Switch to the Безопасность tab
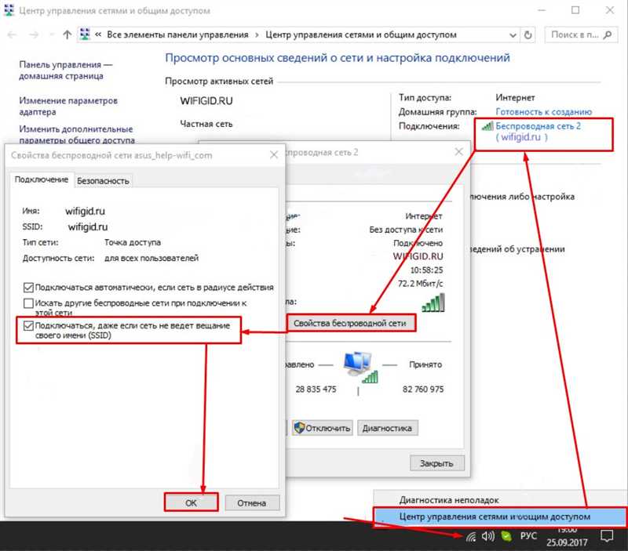The height and width of the screenshot is (551, 628). [x=103, y=181]
